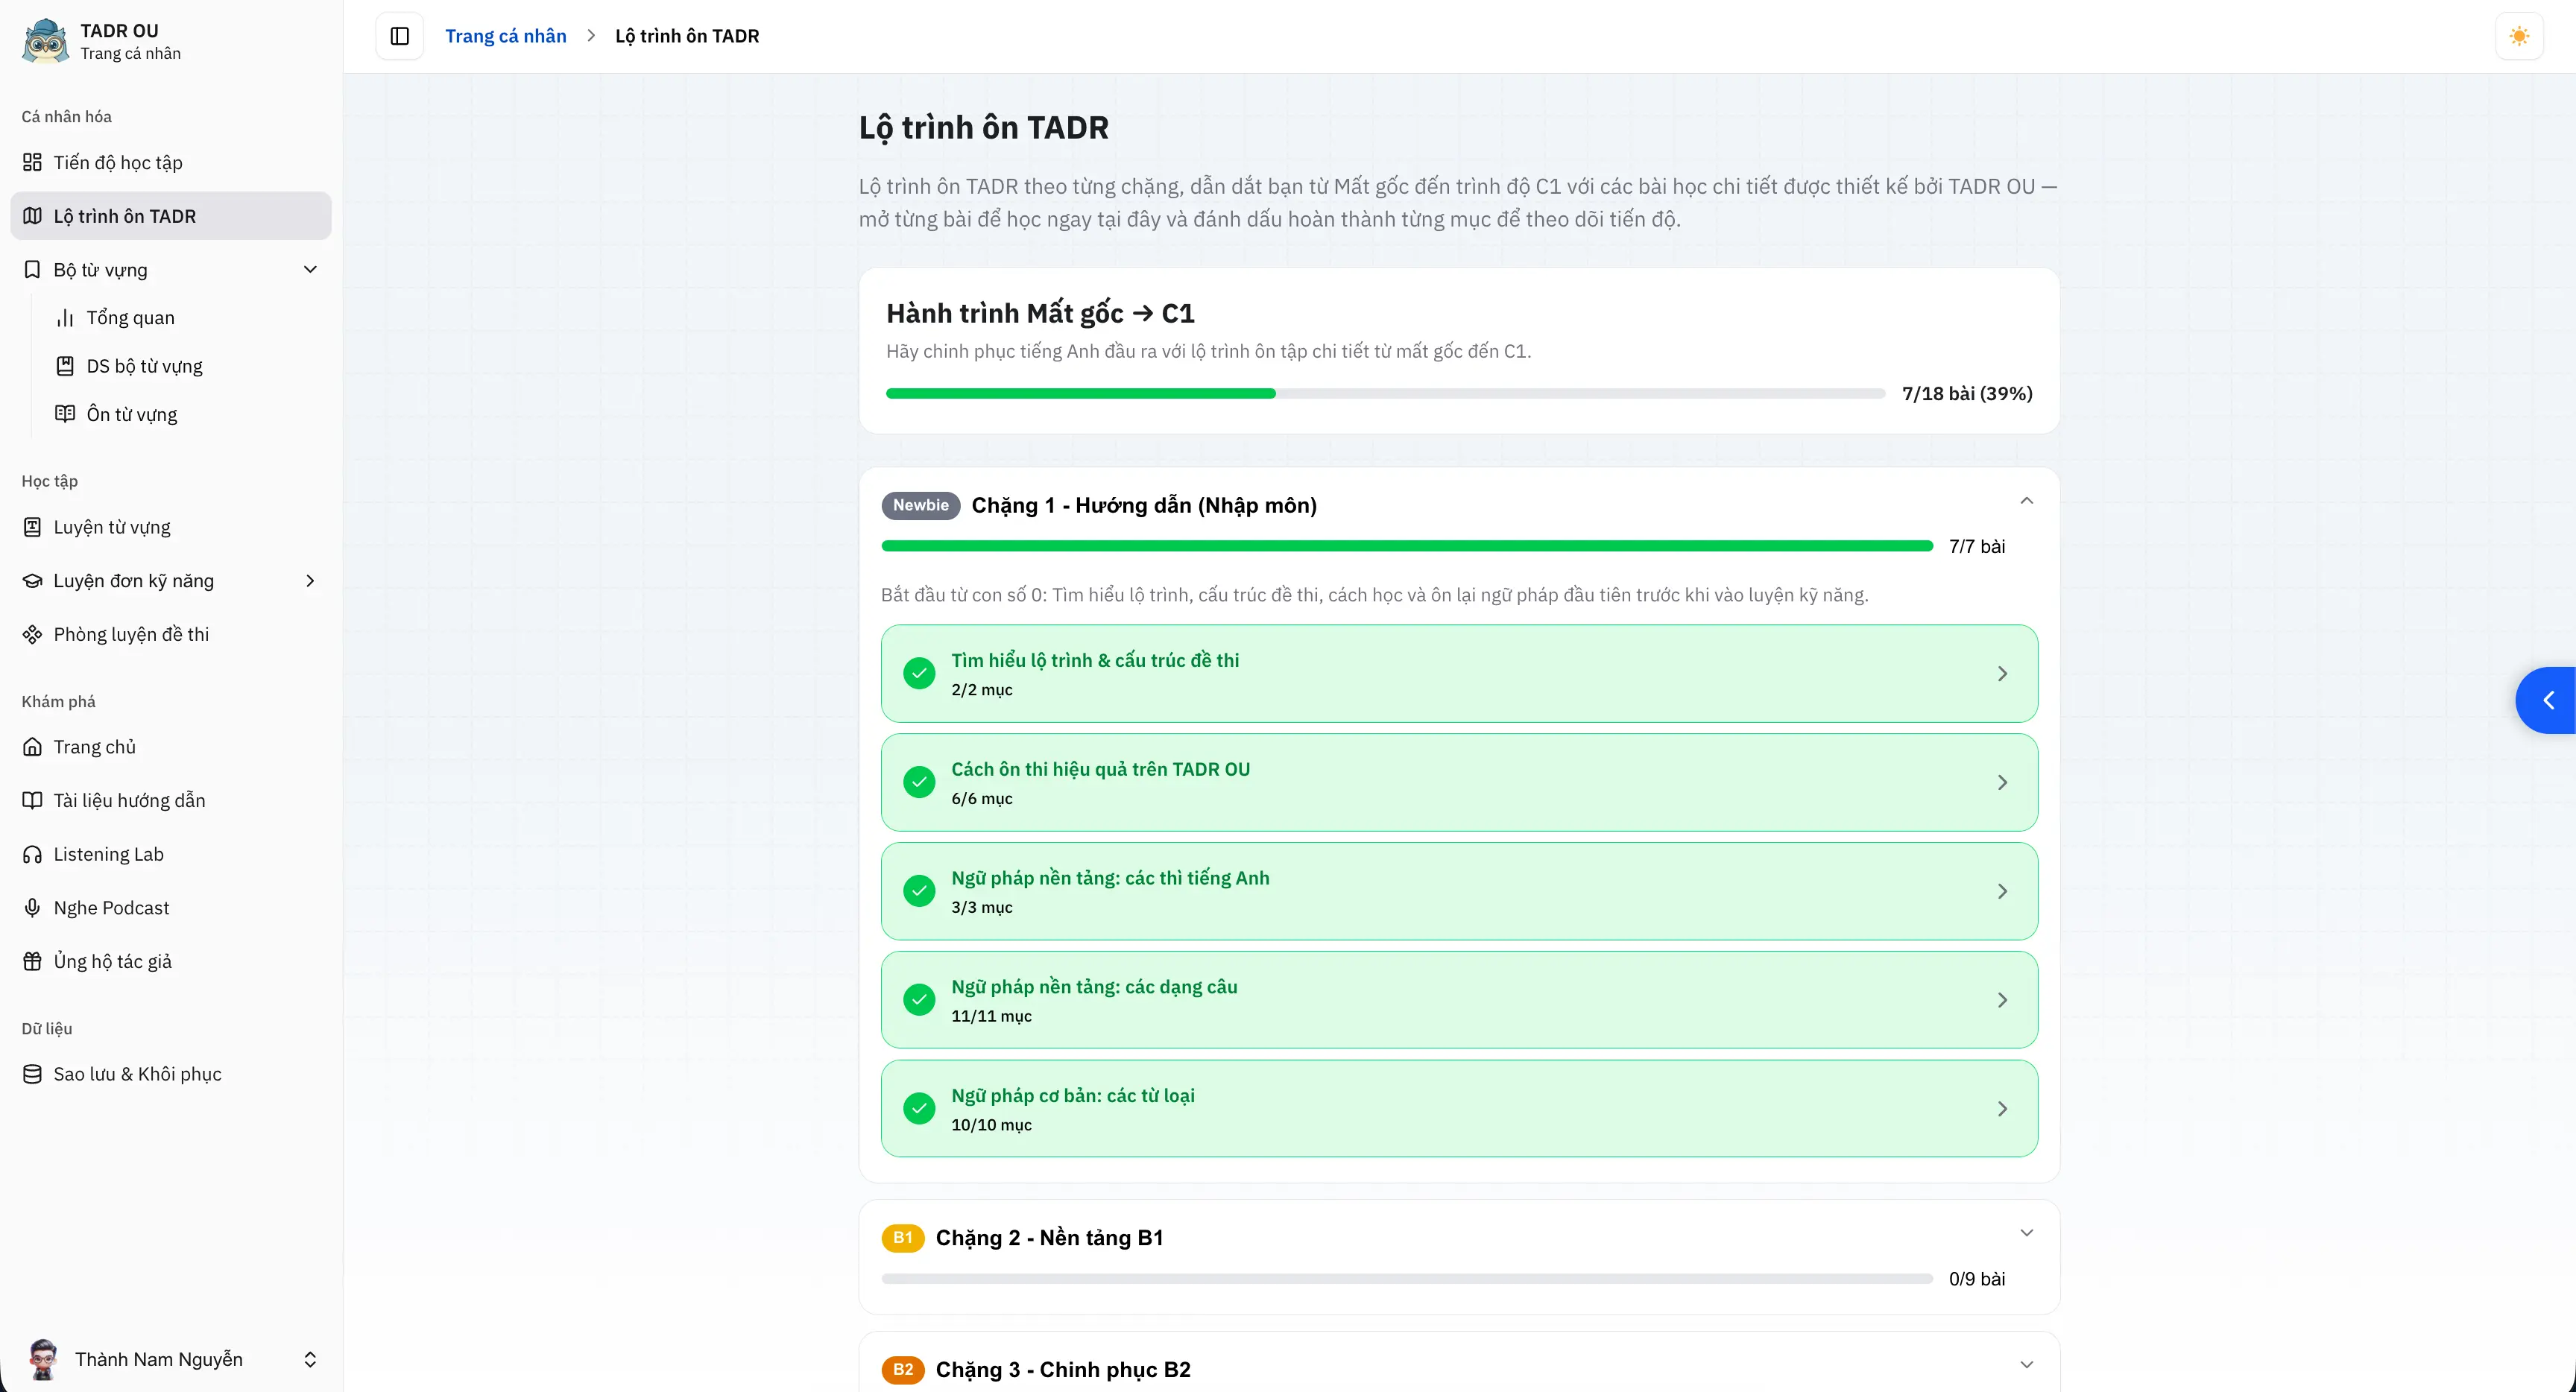Open Tìm hiểu lộ trình lesson arrow
This screenshot has height=1392, width=2576.
[x=2002, y=674]
